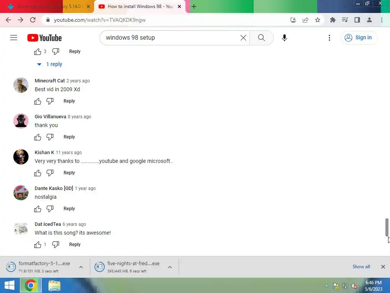Reply to Minecraft Cat's comment

pos(69,101)
